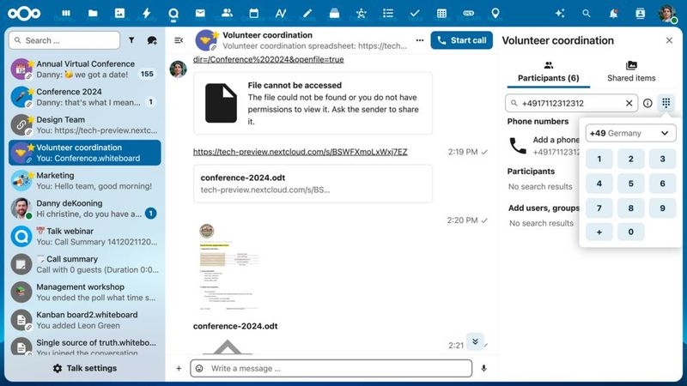Open the Assistant sparkle icon
Image resolution: width=687 pixels, height=386 pixels.
pyautogui.click(x=560, y=14)
